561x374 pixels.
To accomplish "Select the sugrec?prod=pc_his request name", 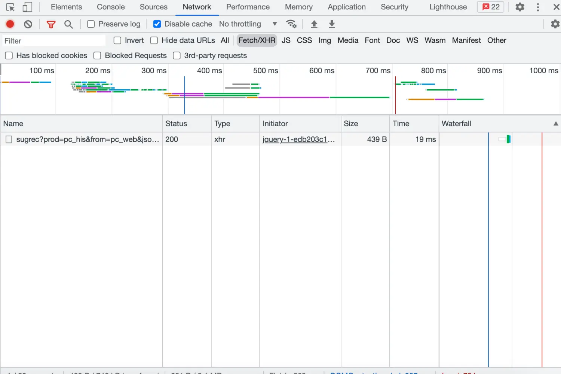I will point(88,139).
